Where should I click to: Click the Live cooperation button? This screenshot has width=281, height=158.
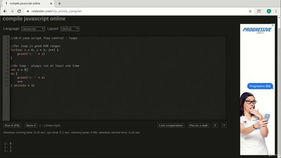[x=171, y=126]
